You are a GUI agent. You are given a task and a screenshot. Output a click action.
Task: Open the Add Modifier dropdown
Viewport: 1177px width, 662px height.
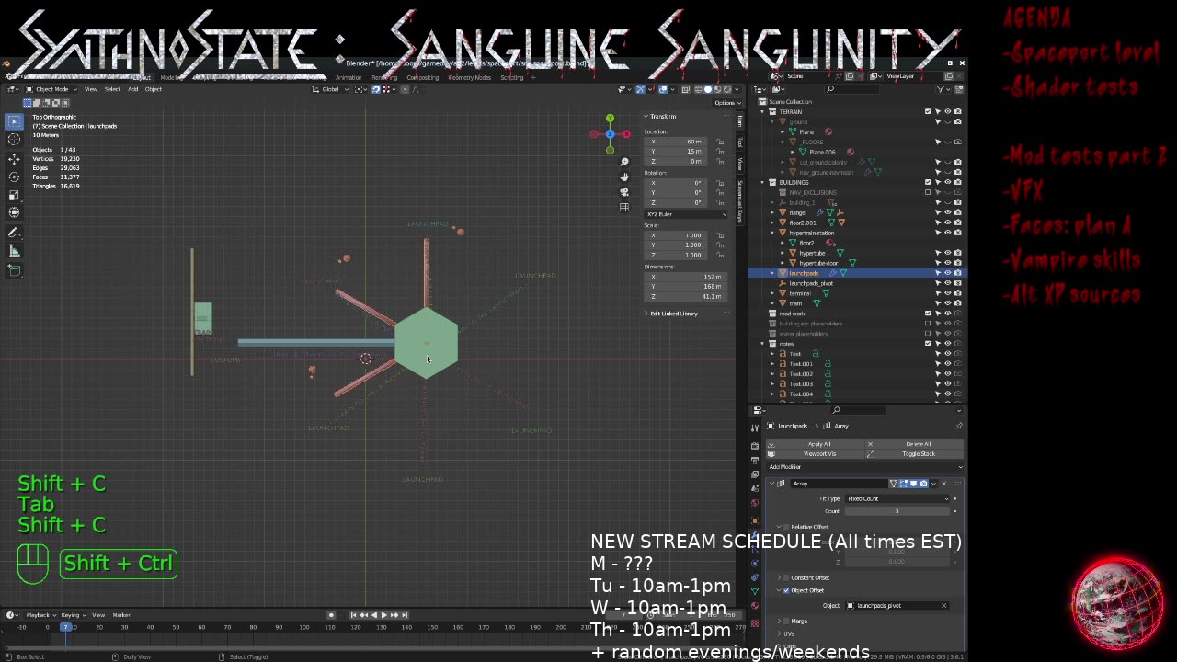click(864, 467)
